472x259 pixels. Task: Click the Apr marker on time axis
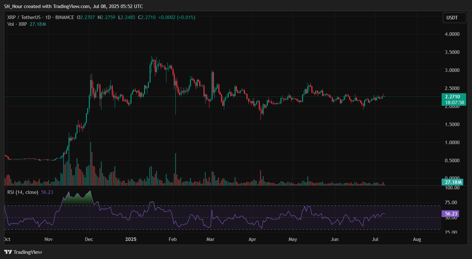(252, 239)
